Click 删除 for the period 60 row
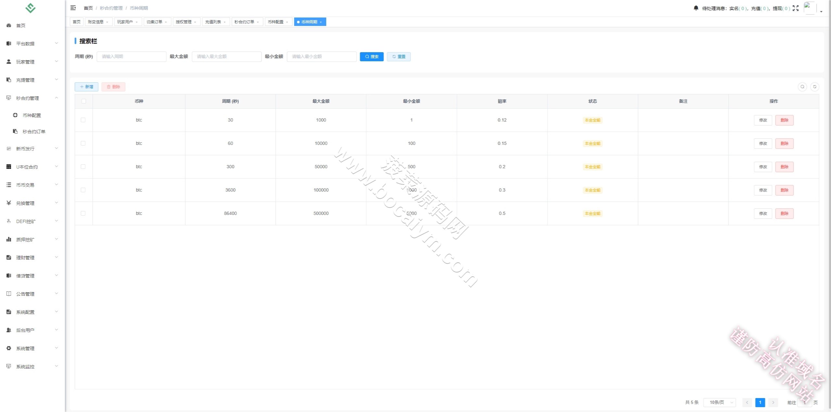Screen dimensions: 831x412 [x=784, y=143]
